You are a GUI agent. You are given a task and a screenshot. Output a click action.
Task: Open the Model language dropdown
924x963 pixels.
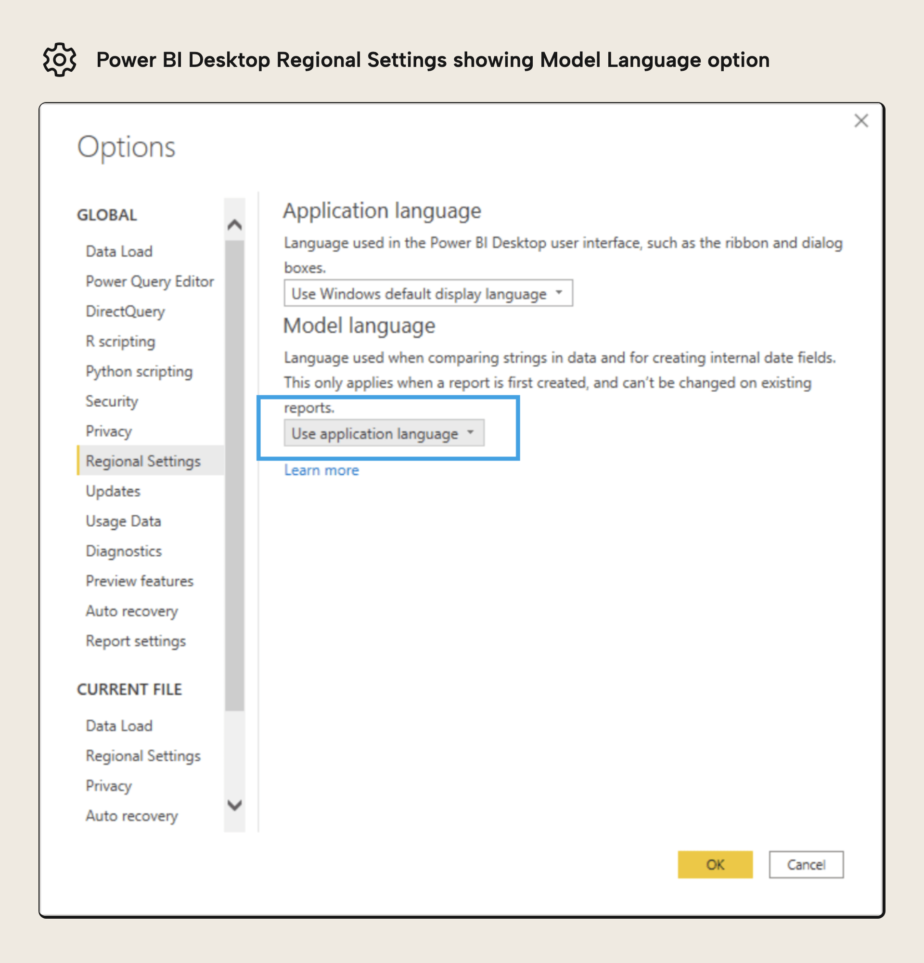tap(384, 433)
